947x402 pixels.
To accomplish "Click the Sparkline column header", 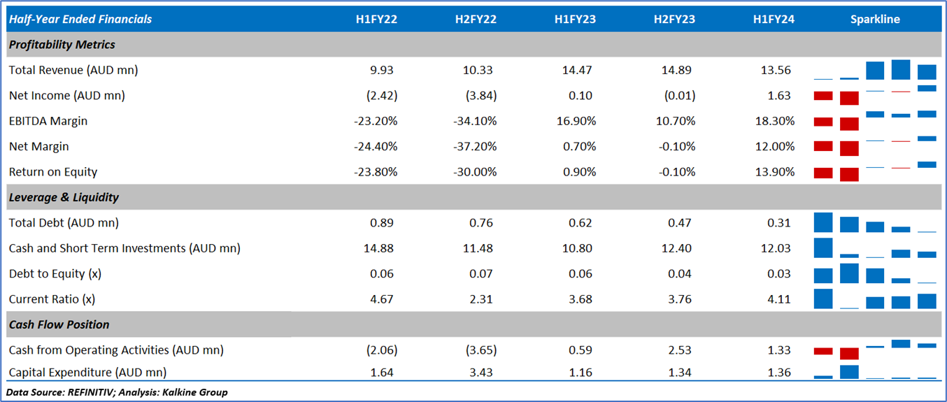I will coord(875,20).
